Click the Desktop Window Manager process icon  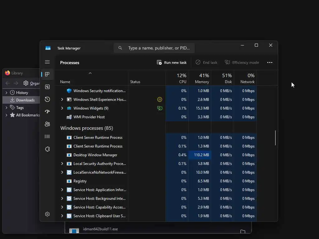point(69,155)
